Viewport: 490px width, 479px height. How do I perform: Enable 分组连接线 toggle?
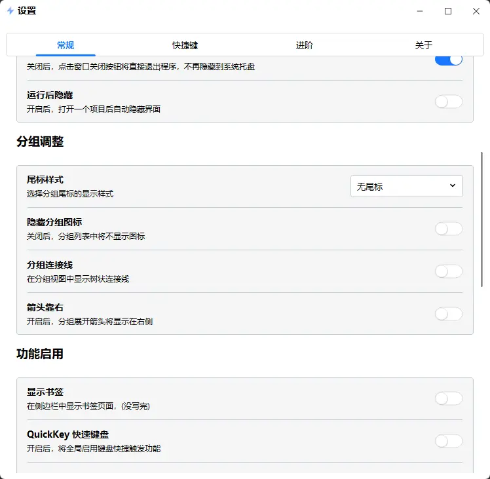(449, 271)
